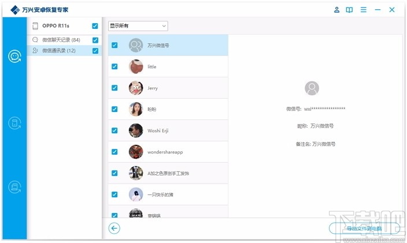Click the avatar thumbnail of 一只快乐的猪

136,195
